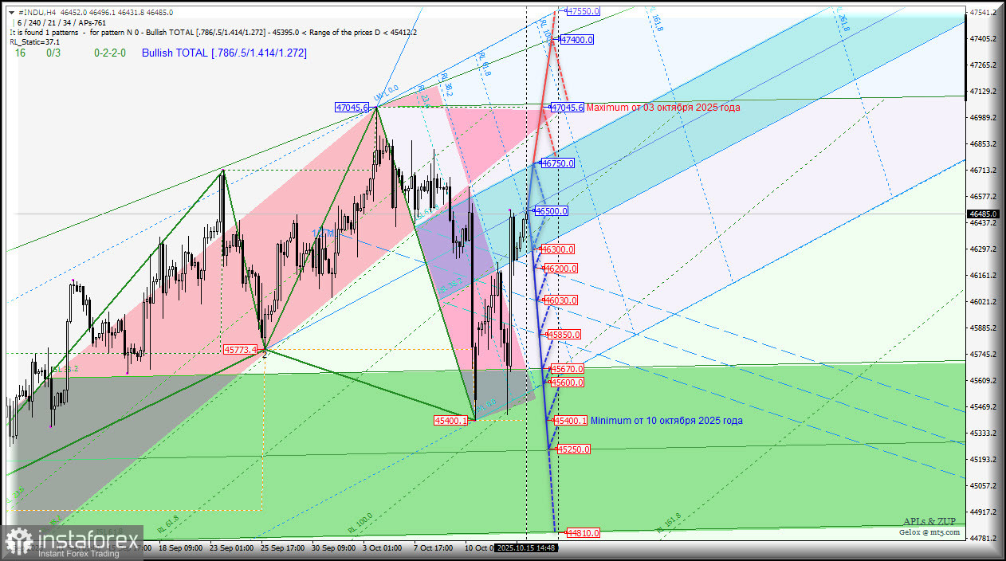
Task: Click the 44917.2 price axis value
Action: click(982, 512)
